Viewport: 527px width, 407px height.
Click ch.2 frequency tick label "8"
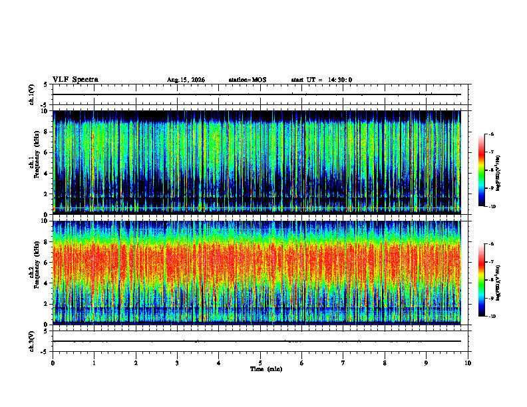pos(47,242)
